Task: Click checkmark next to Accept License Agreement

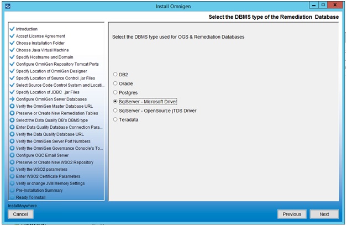Action: [12, 36]
